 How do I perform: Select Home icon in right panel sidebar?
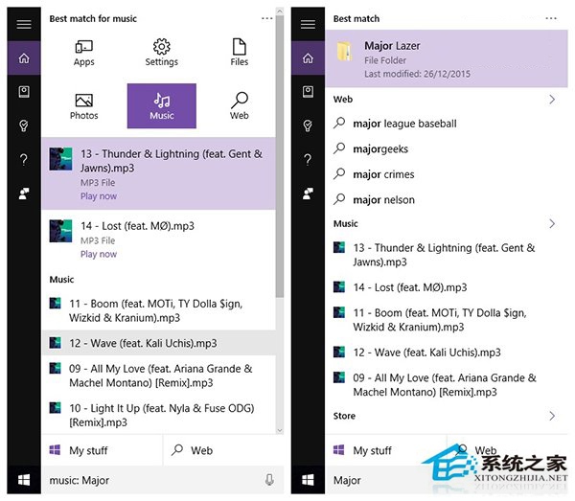308,57
